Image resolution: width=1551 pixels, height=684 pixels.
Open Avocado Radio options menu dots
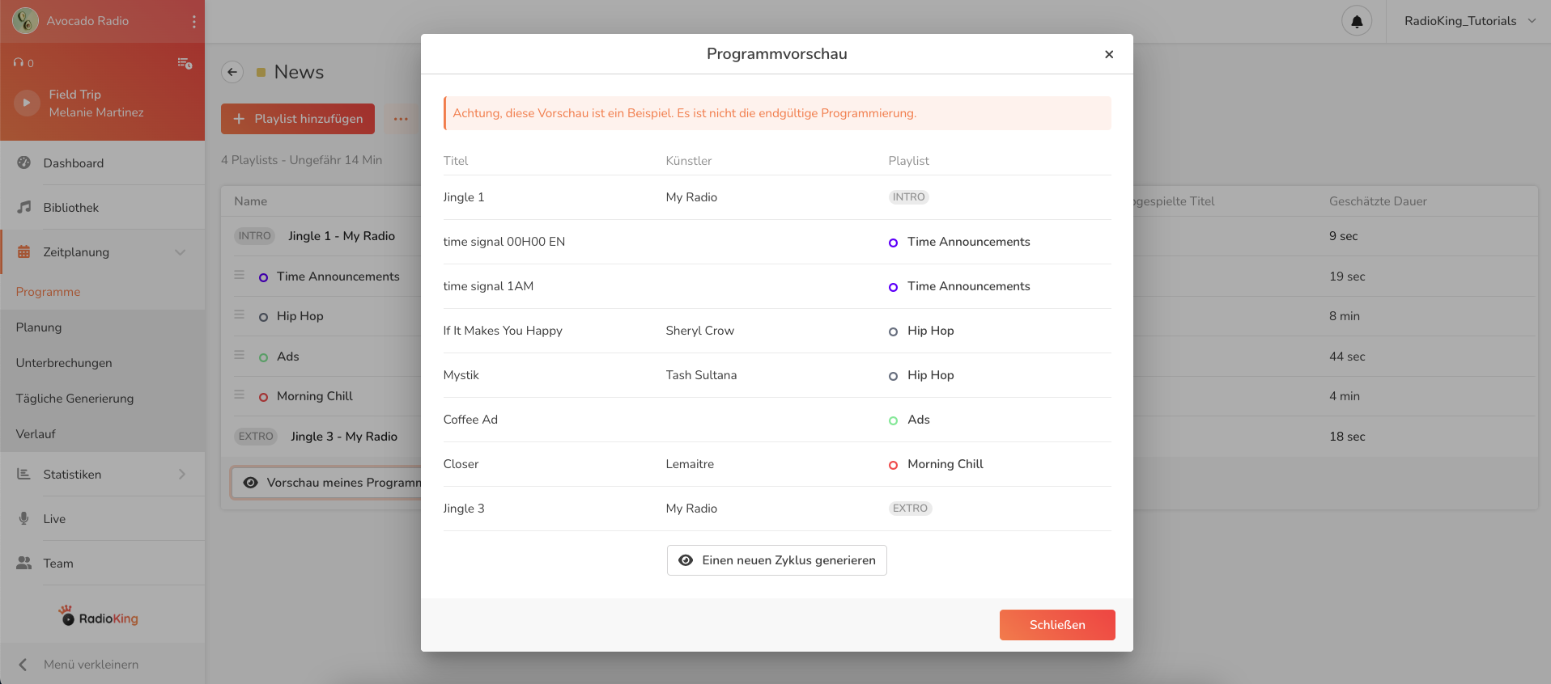[x=193, y=21]
